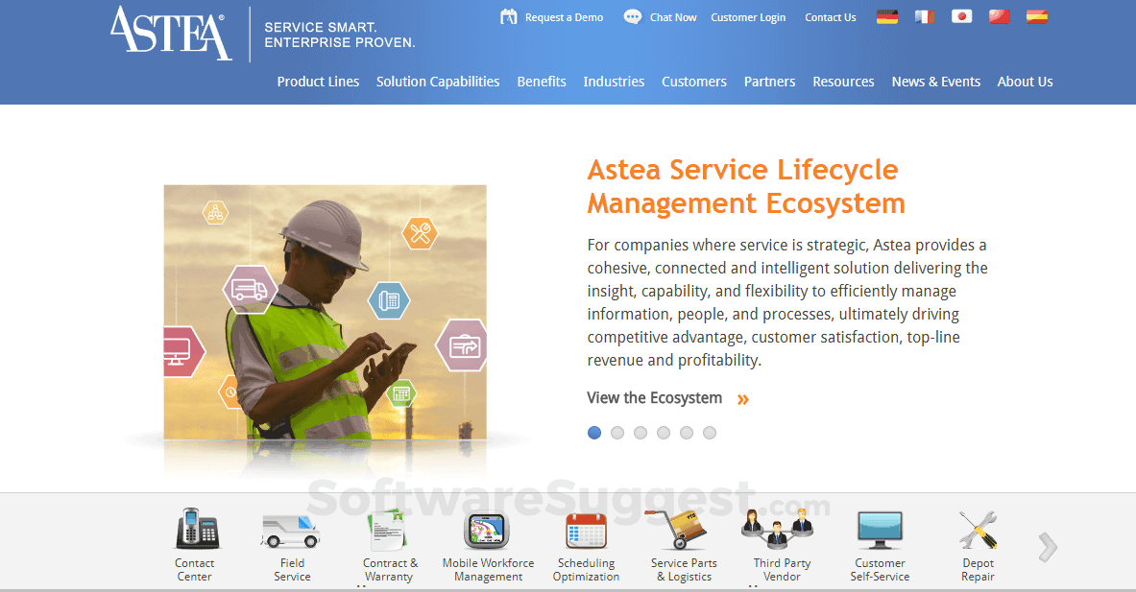Click the View the Ecosystem link
Screen dimensions: 1136x592
pos(654,397)
